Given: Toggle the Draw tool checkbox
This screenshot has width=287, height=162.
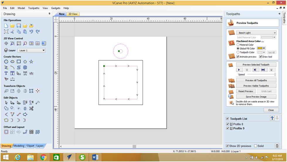Looking at the screenshot, I should coord(260,57).
